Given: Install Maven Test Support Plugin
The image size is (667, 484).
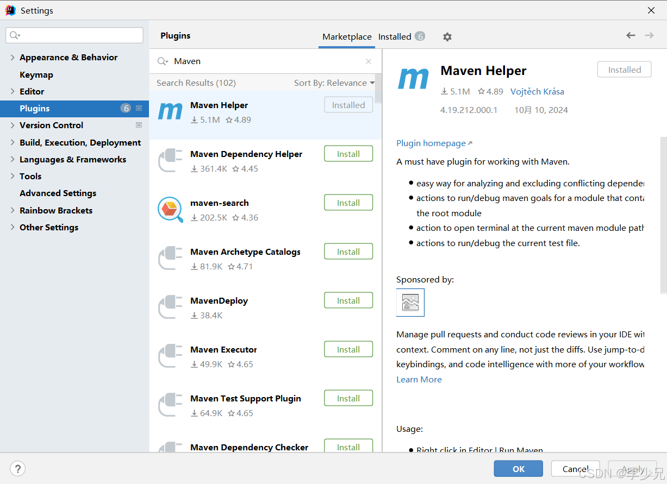Looking at the screenshot, I should click(348, 398).
